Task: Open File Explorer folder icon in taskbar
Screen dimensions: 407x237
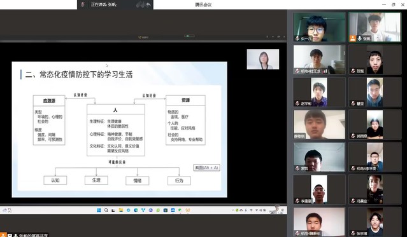Action: click(x=121, y=210)
